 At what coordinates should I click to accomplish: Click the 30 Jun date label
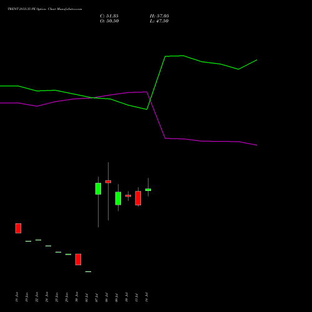[77, 297]
